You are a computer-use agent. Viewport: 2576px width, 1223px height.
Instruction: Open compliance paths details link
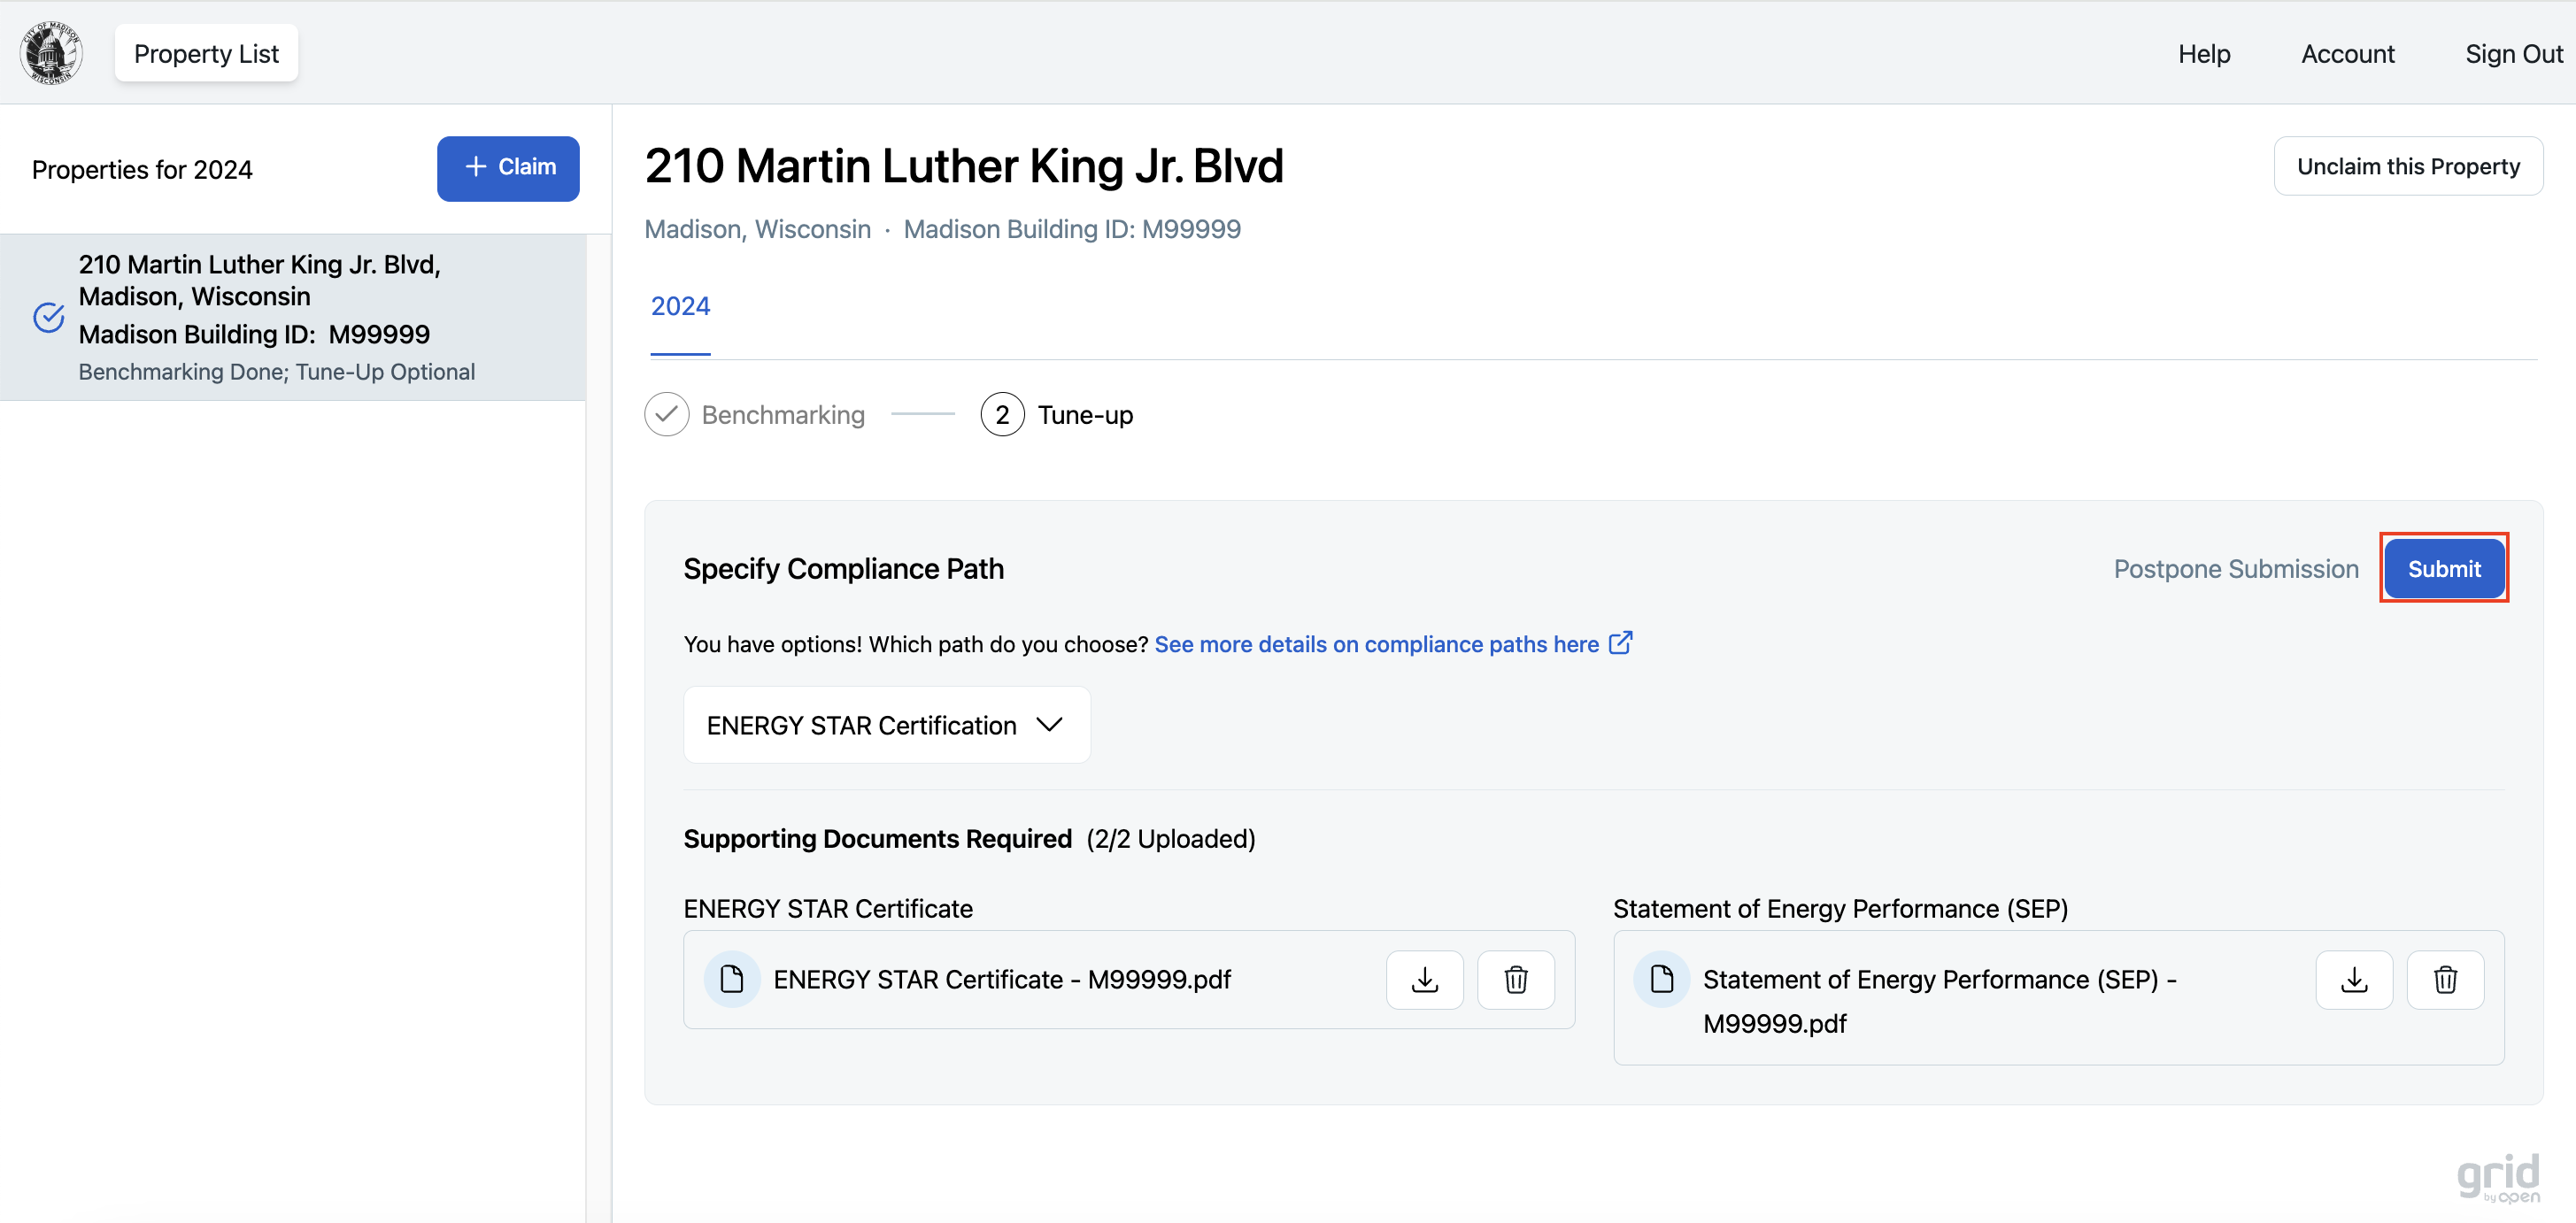pyautogui.click(x=1376, y=644)
